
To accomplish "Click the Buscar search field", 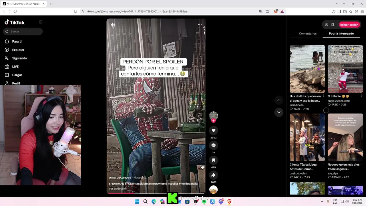I will 23,31.
